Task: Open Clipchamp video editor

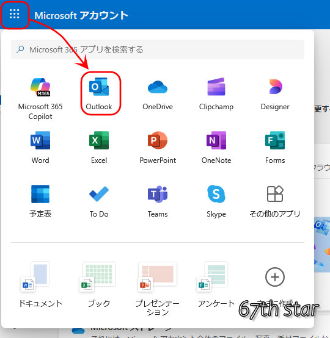Action: (216, 94)
